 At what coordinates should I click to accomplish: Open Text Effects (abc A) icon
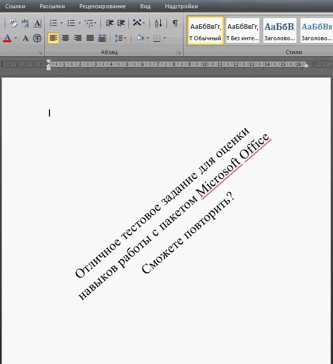coord(25,23)
